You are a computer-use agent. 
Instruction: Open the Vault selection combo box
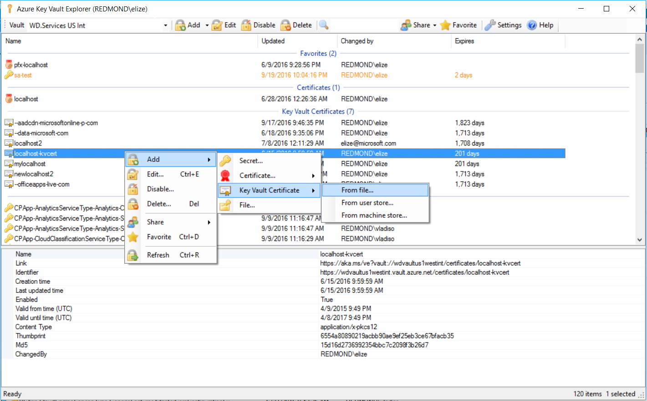tap(98, 25)
